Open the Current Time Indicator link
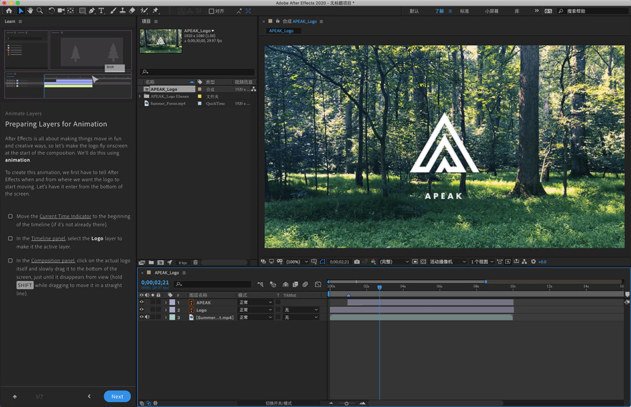Viewport: 631px width, 407px height. pos(65,216)
